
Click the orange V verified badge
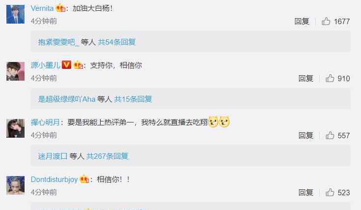click(x=66, y=65)
